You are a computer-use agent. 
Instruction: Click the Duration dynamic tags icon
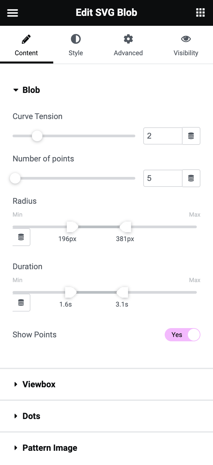point(21,303)
